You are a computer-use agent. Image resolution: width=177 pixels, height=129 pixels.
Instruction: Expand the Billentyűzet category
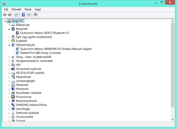coord(9,25)
